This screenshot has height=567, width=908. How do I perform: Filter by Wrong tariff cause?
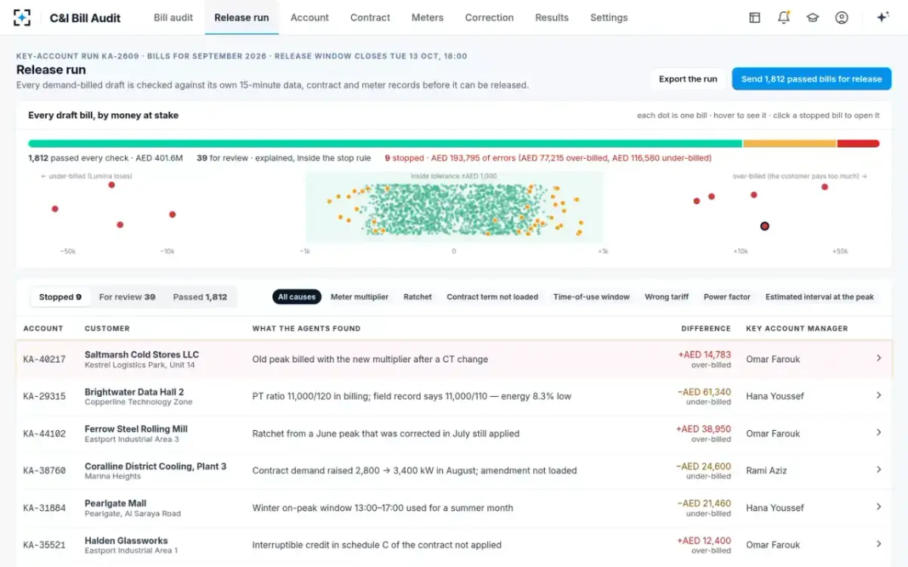pos(667,297)
